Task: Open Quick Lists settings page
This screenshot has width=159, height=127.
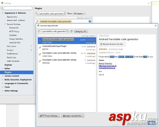Action: (12, 57)
